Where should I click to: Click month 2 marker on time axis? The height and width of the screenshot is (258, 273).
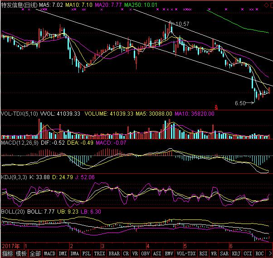(71, 246)
